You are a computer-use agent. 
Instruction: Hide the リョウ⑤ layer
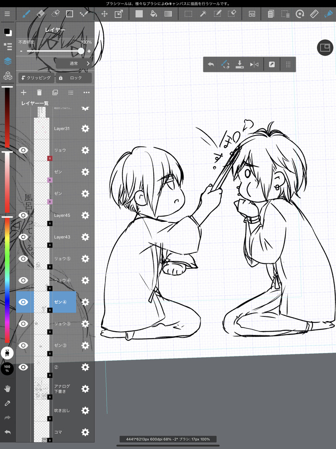[23, 258]
